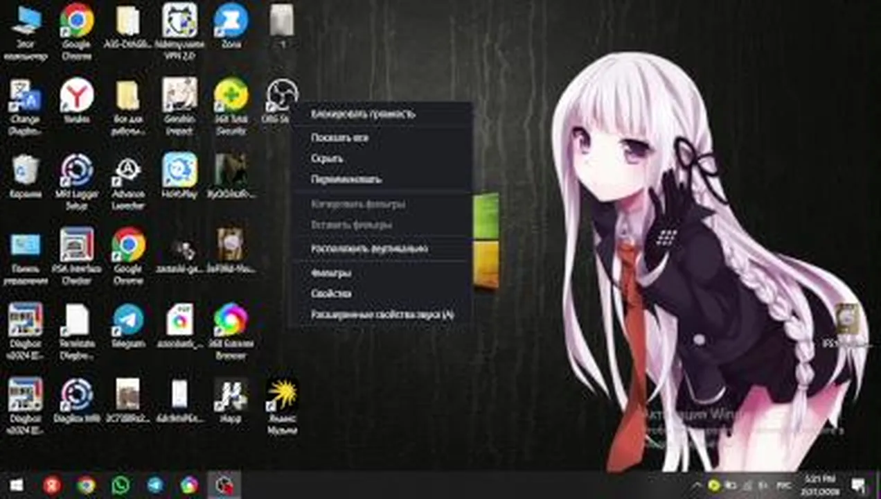Open the Все для работы folder
This screenshot has width=881, height=499.
point(128,107)
